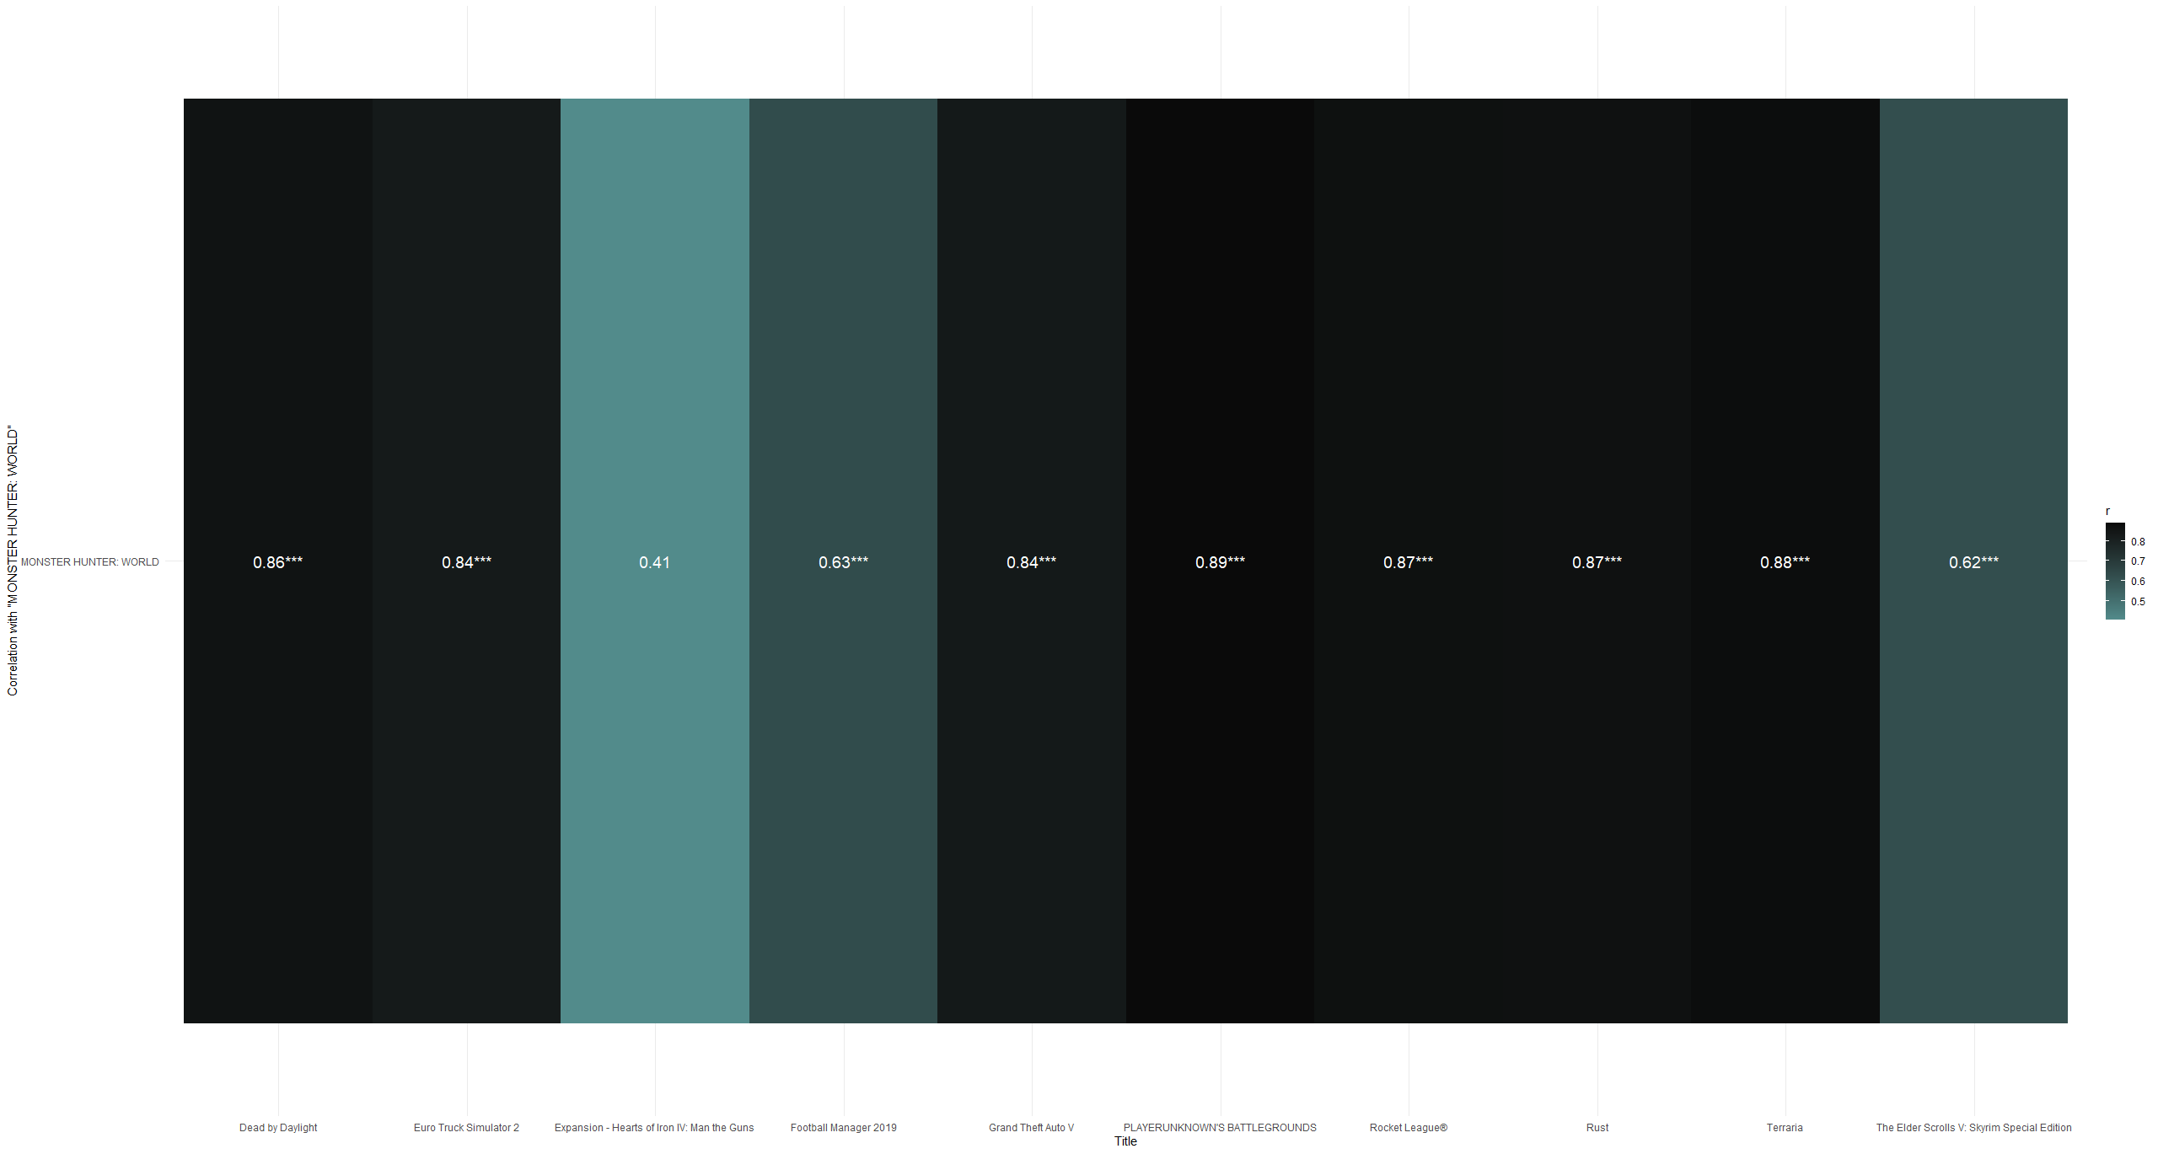The width and height of the screenshot is (2158, 1154).
Task: Click the PLAYERUNKNOWN'S BATTLEGROUNDS axis label
Action: click(x=1220, y=1128)
